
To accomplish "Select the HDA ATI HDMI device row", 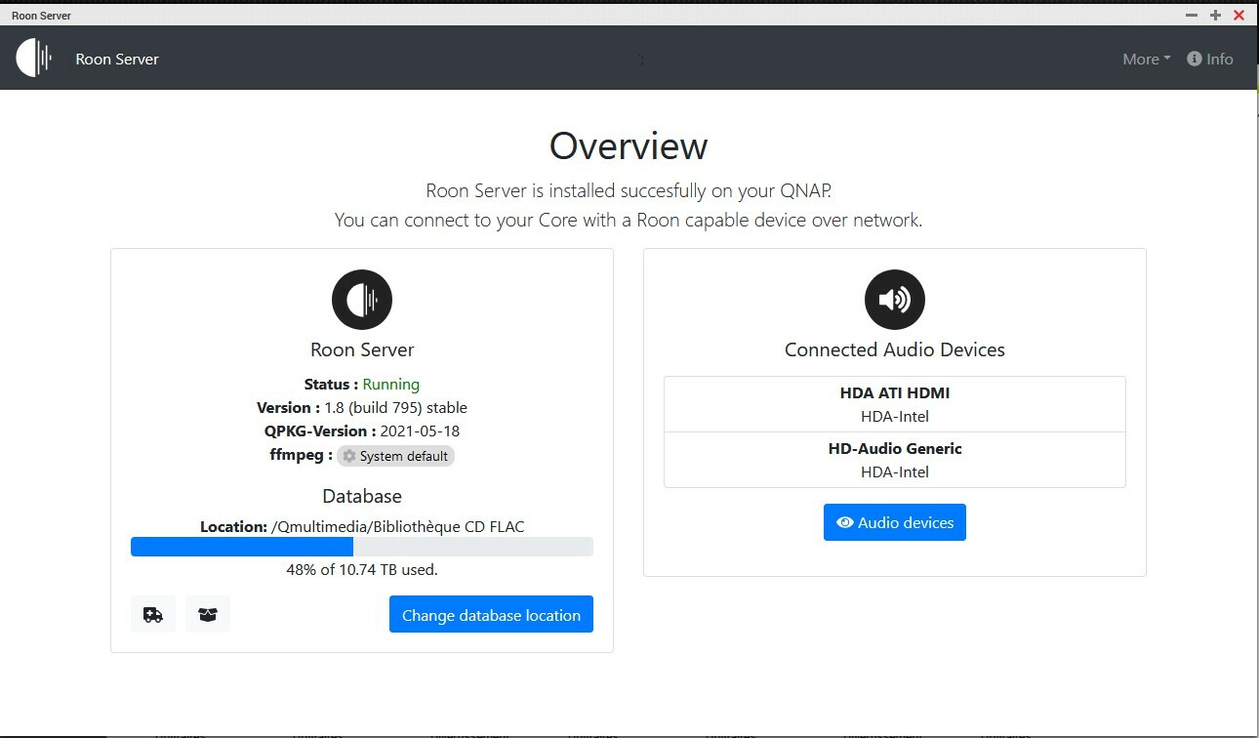I will 895,404.
